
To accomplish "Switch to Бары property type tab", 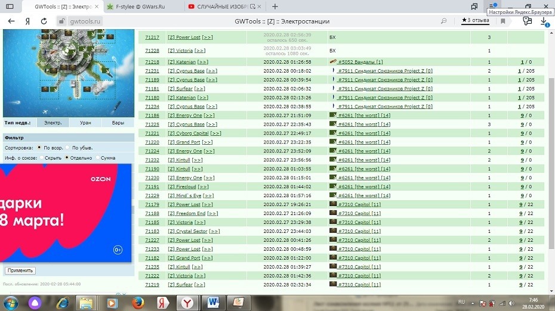I will [118, 123].
